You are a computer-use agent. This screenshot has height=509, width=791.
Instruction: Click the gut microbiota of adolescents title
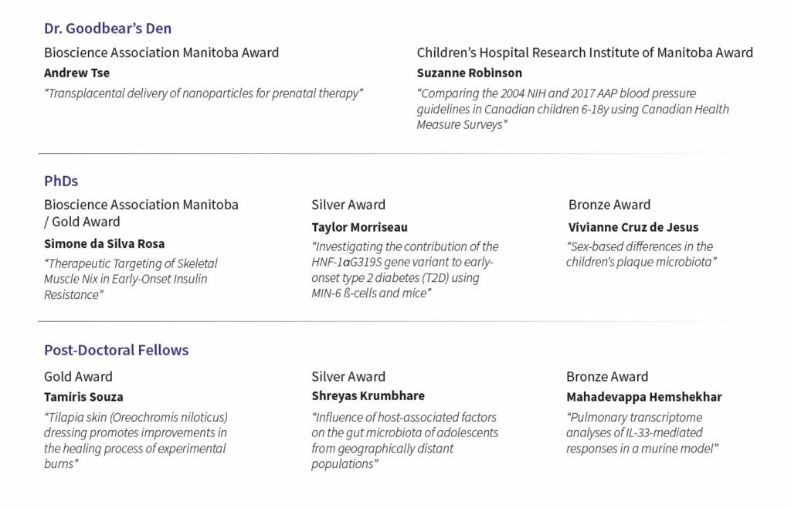pos(404,440)
